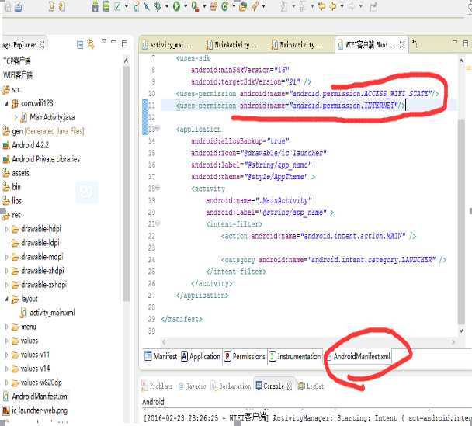Collapse all in Package Explorer

pyautogui.click(x=80, y=44)
